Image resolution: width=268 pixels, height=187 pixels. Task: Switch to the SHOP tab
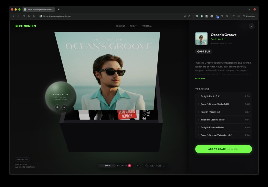tap(107, 166)
